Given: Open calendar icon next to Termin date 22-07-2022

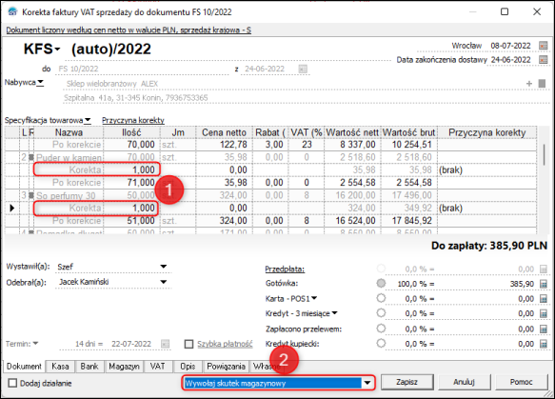Looking at the screenshot, I should tap(165, 344).
